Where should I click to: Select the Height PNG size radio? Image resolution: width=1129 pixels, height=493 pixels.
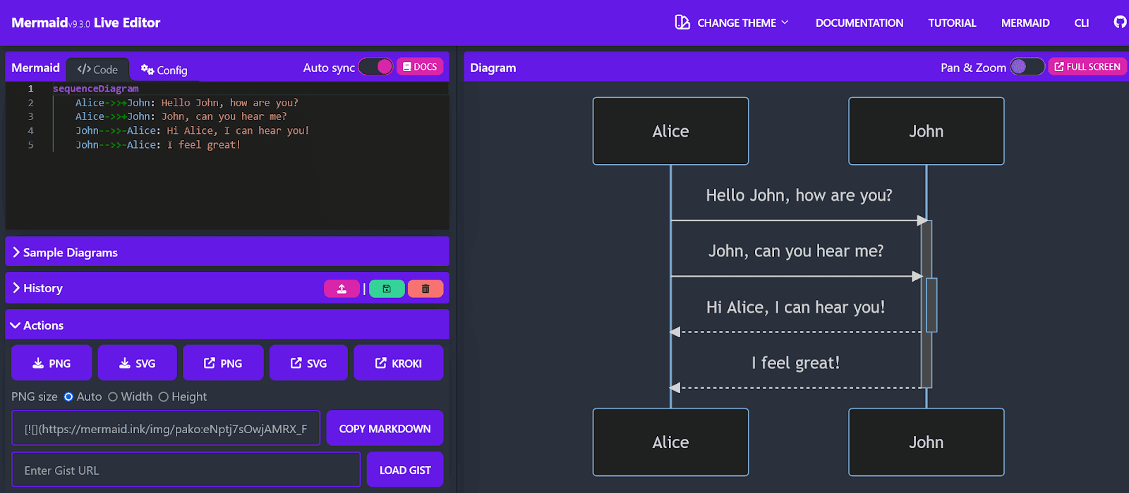click(164, 397)
